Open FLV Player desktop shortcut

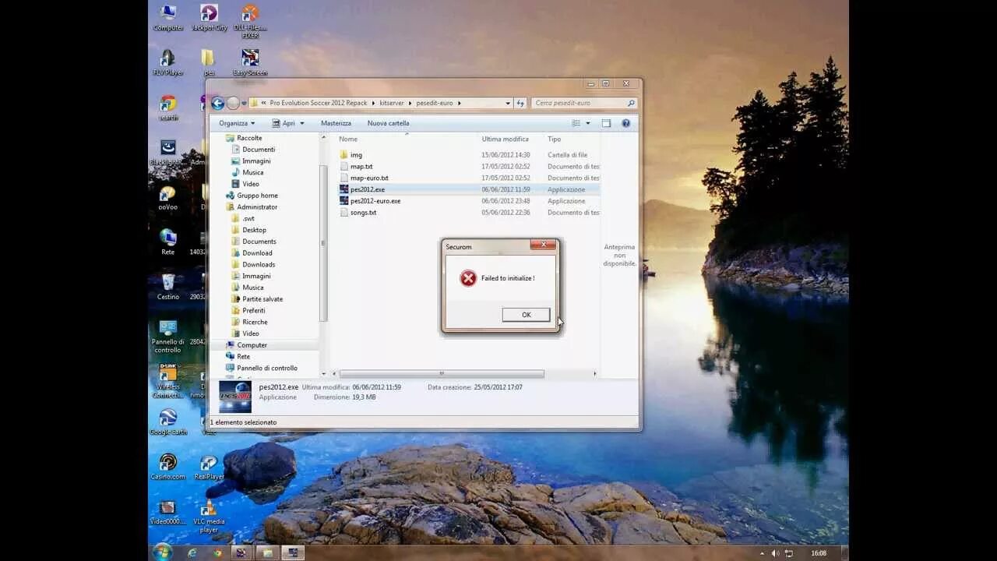pyautogui.click(x=168, y=63)
